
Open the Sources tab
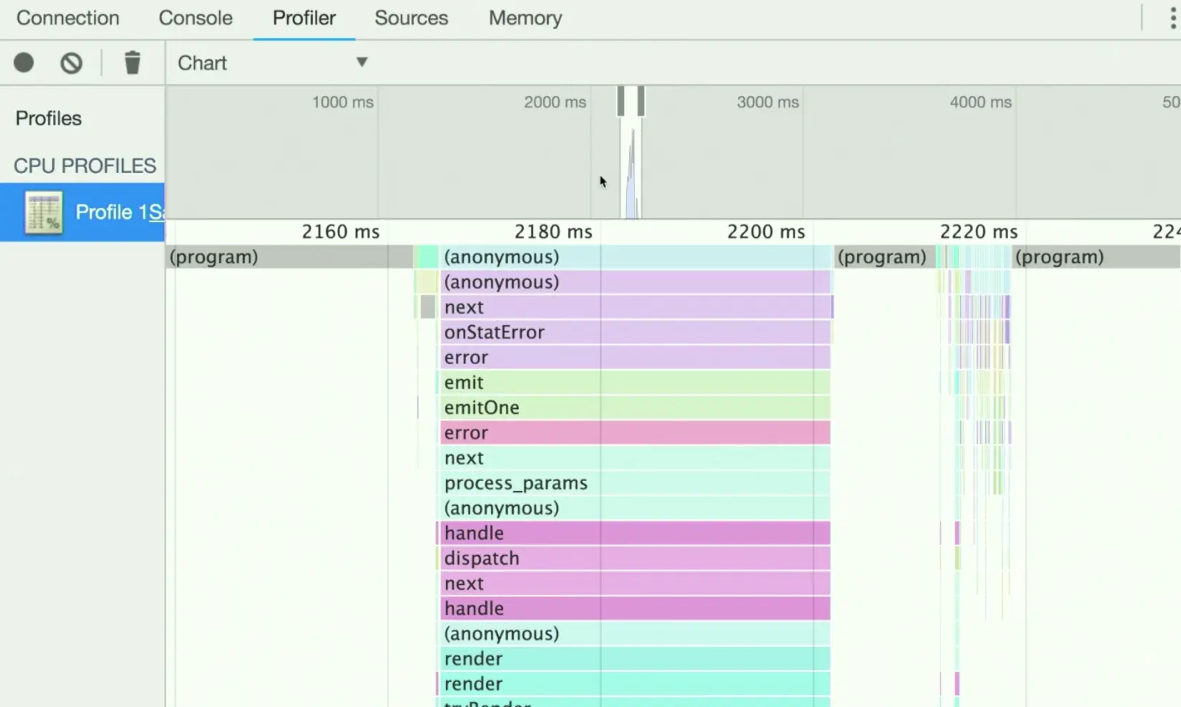click(411, 18)
